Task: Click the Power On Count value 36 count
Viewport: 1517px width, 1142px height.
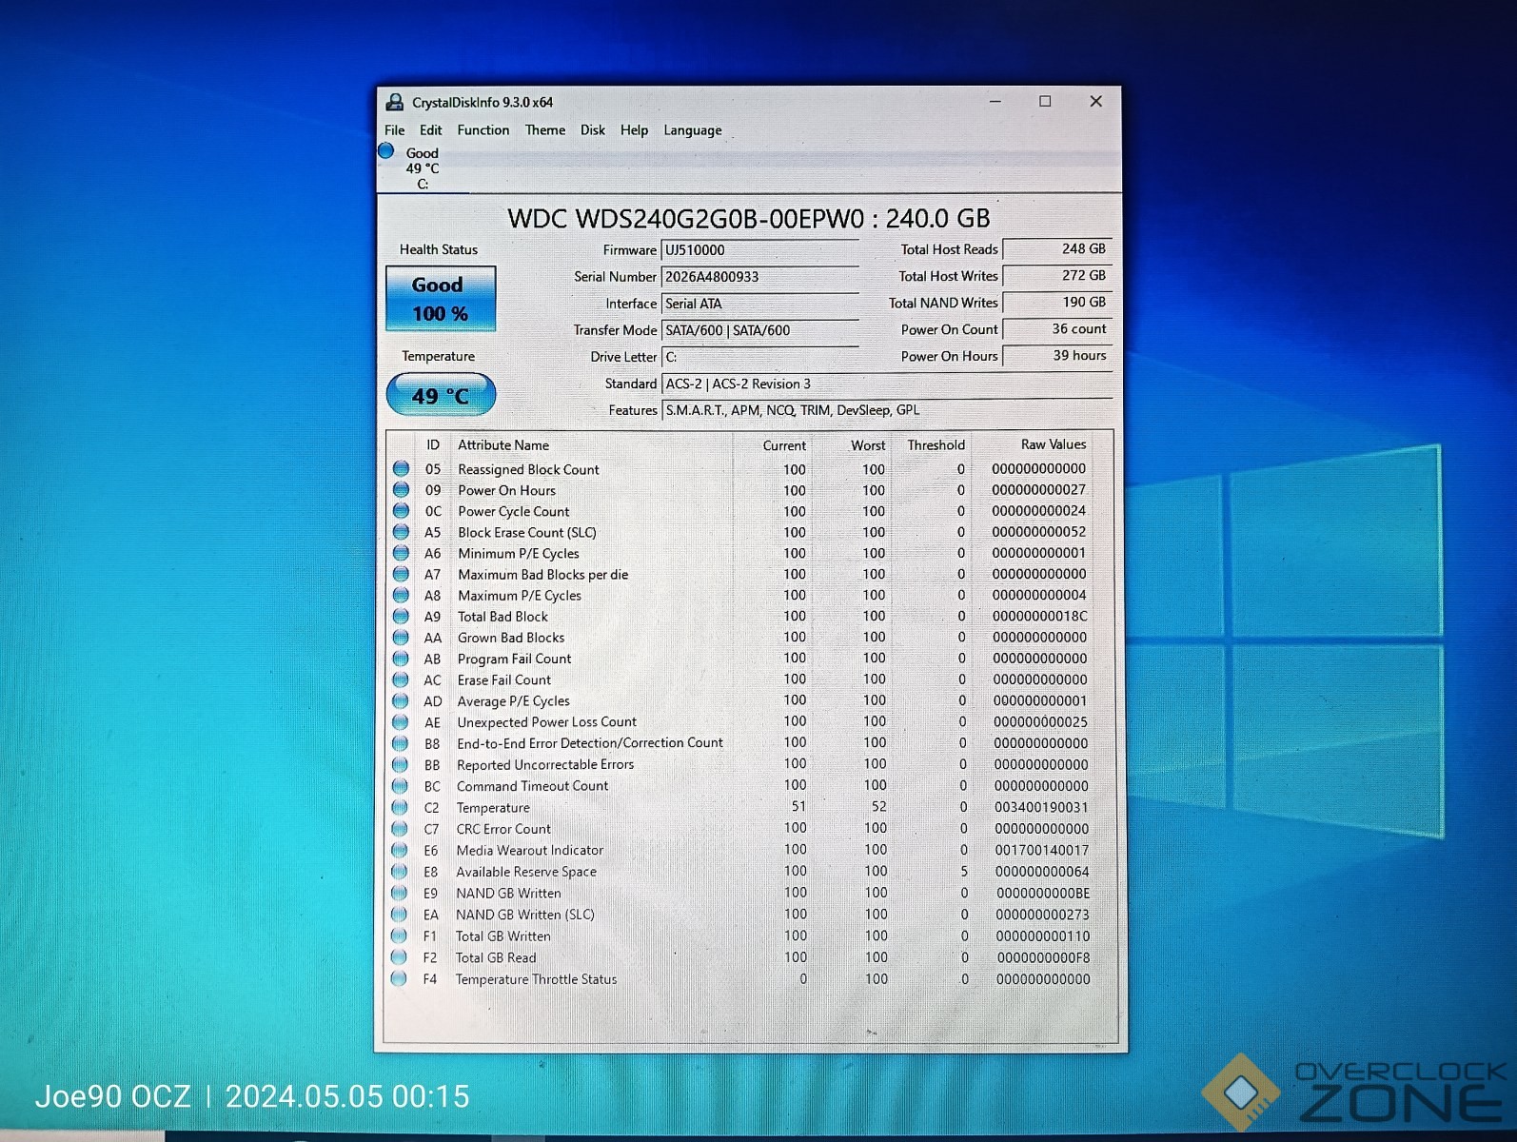Action: pos(1057,328)
